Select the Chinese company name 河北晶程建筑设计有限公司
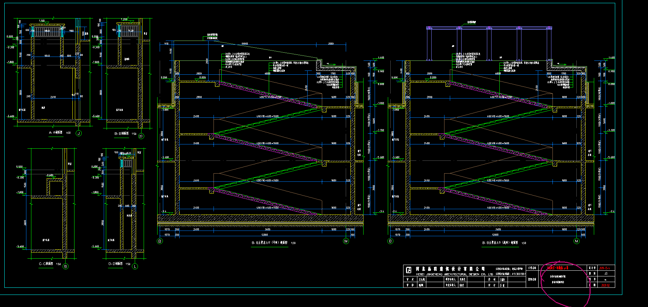Image resolution: width=648 pixels, height=307 pixels. click(x=451, y=269)
